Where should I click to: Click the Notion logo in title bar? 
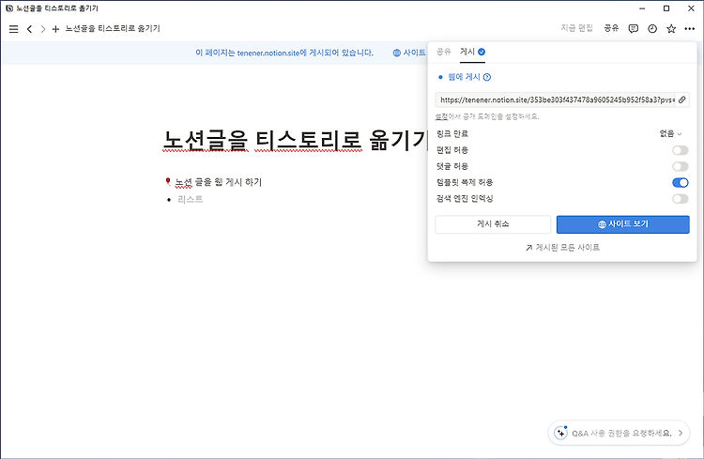[x=9, y=8]
